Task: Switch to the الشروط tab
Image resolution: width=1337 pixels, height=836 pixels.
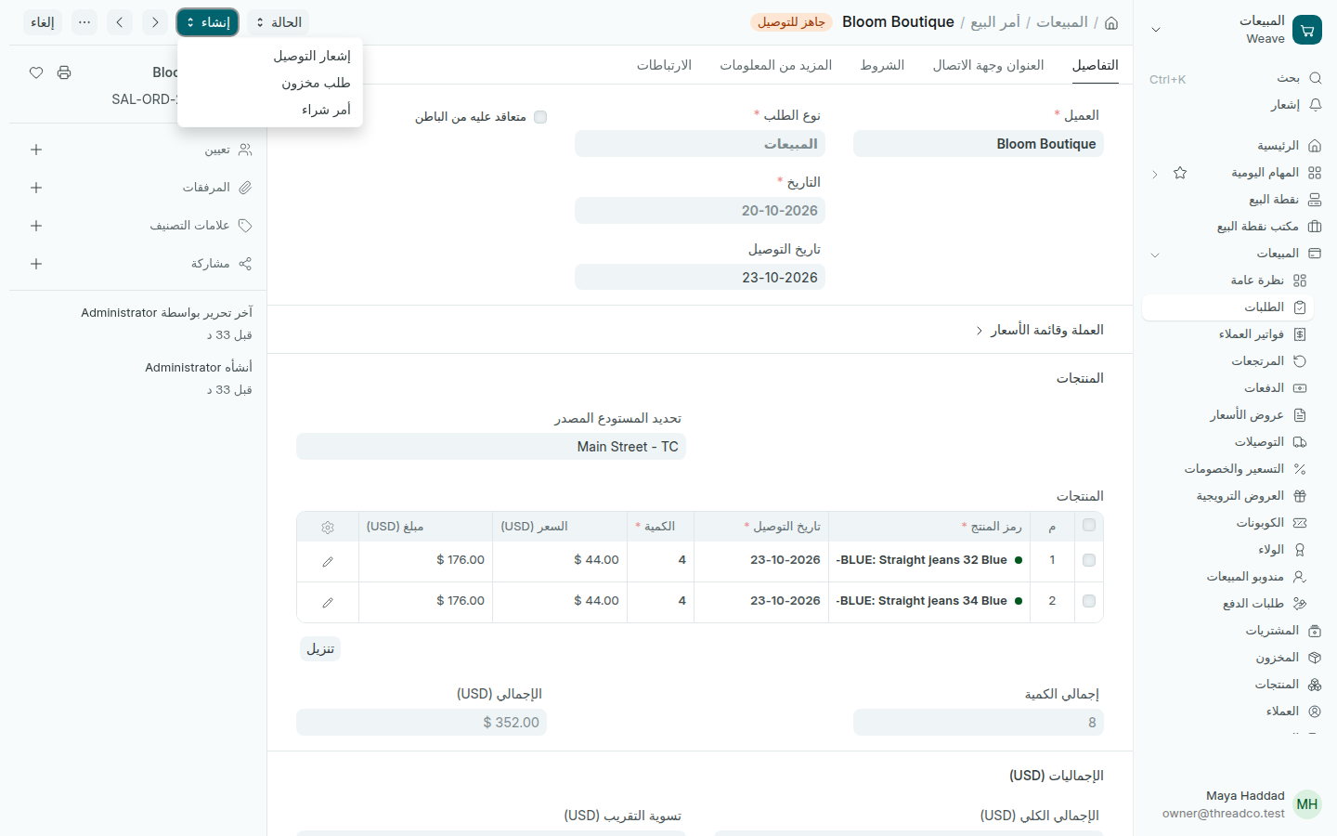Action: click(882, 65)
